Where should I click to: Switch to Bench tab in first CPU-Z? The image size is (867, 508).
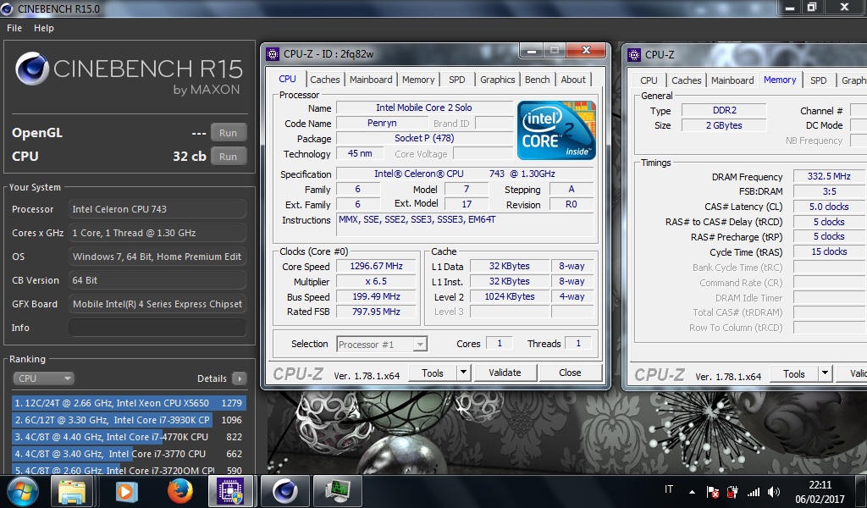(x=537, y=80)
